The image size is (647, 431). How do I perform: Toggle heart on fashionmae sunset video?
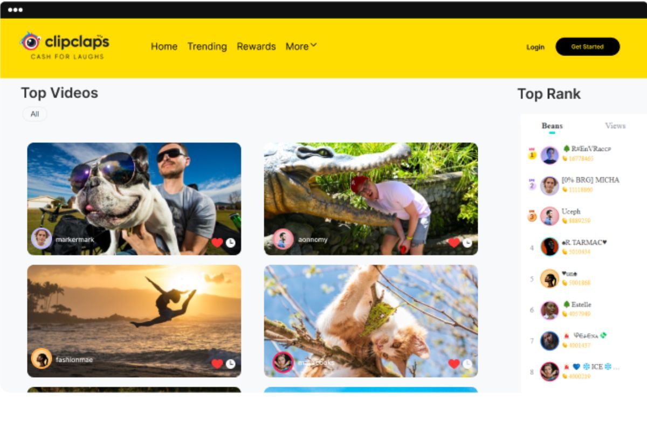coord(217,364)
